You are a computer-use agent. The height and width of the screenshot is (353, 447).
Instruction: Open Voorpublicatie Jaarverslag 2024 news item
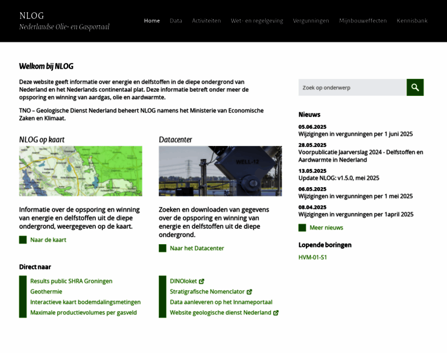pyautogui.click(x=361, y=156)
